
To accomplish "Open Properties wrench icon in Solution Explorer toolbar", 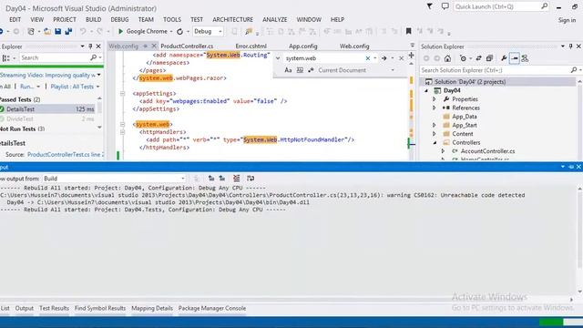I will click(x=504, y=58).
